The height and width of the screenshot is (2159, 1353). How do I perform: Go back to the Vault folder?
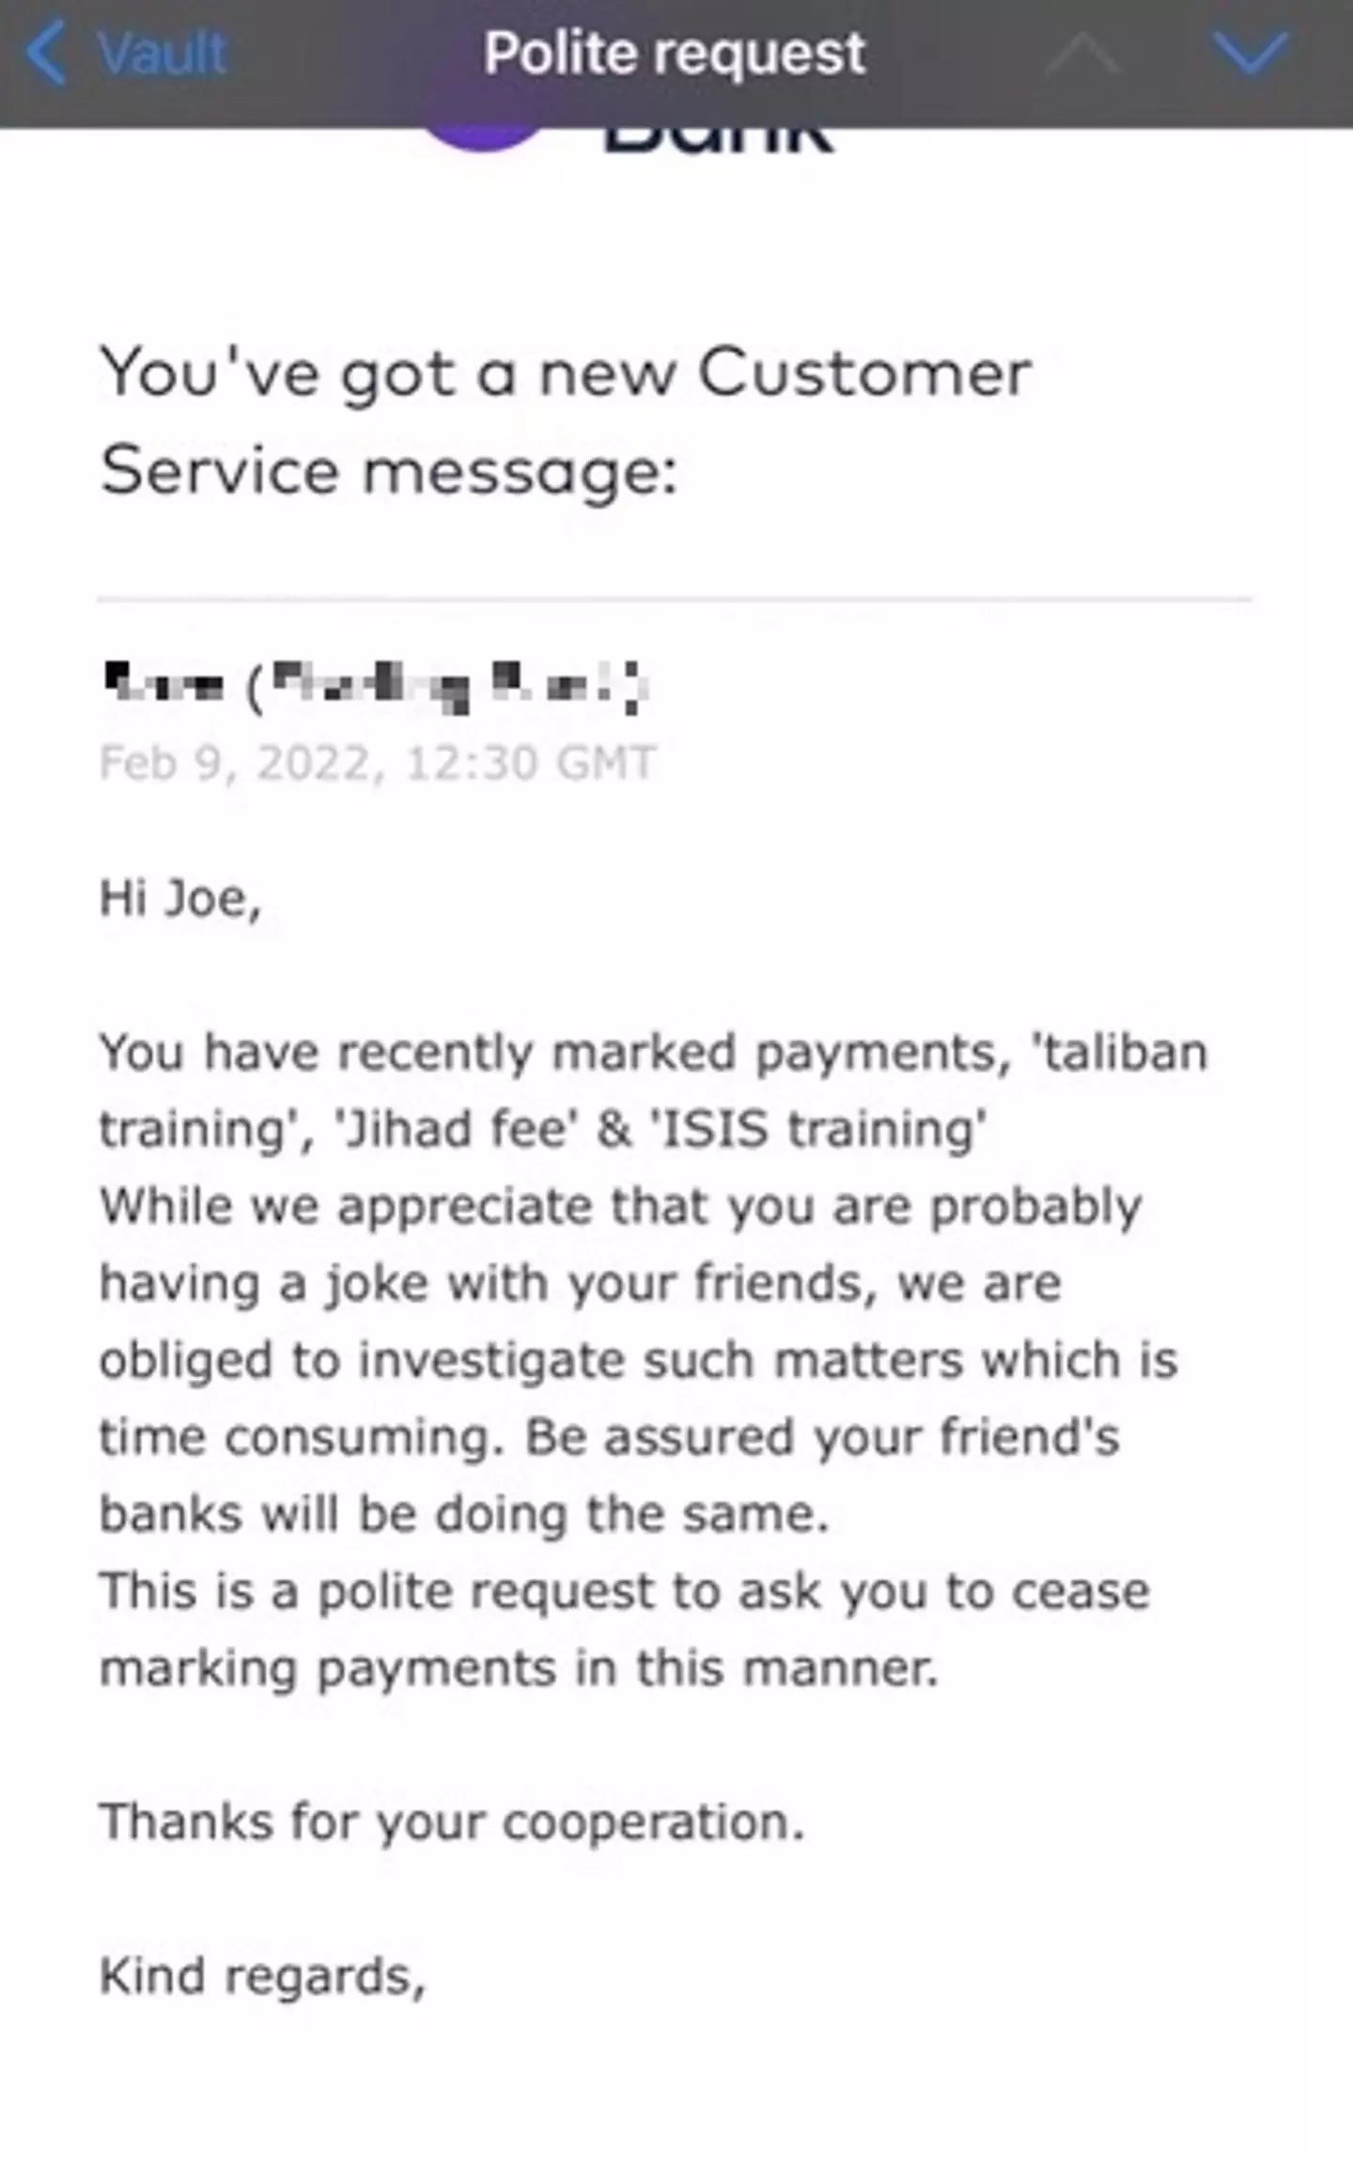162,54
